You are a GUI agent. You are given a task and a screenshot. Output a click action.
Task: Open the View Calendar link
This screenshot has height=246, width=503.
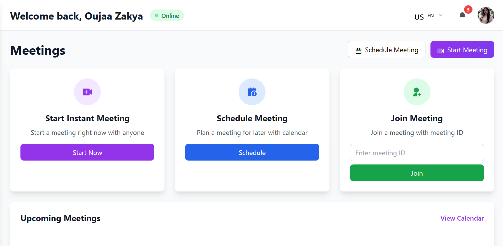click(462, 218)
